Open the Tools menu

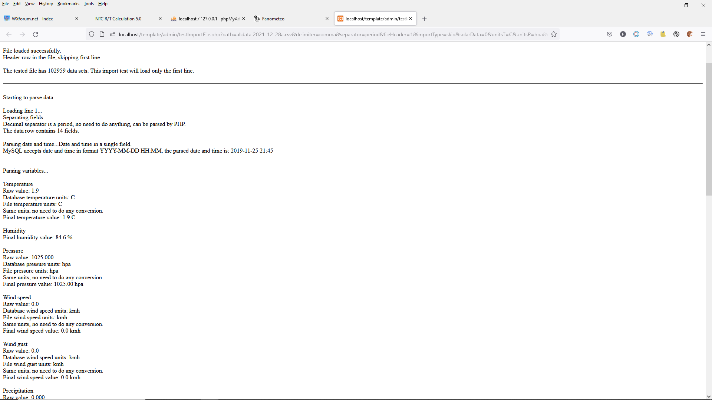(89, 4)
